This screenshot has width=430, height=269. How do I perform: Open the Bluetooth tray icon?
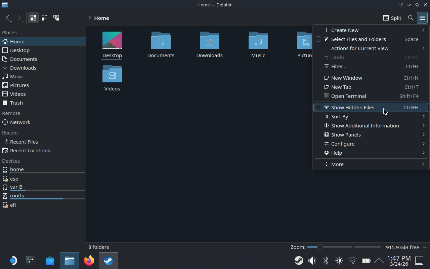(x=326, y=261)
